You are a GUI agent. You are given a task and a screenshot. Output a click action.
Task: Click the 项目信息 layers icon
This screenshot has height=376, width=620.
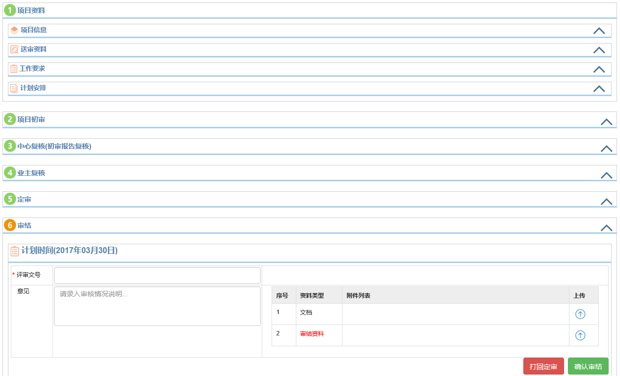[14, 30]
